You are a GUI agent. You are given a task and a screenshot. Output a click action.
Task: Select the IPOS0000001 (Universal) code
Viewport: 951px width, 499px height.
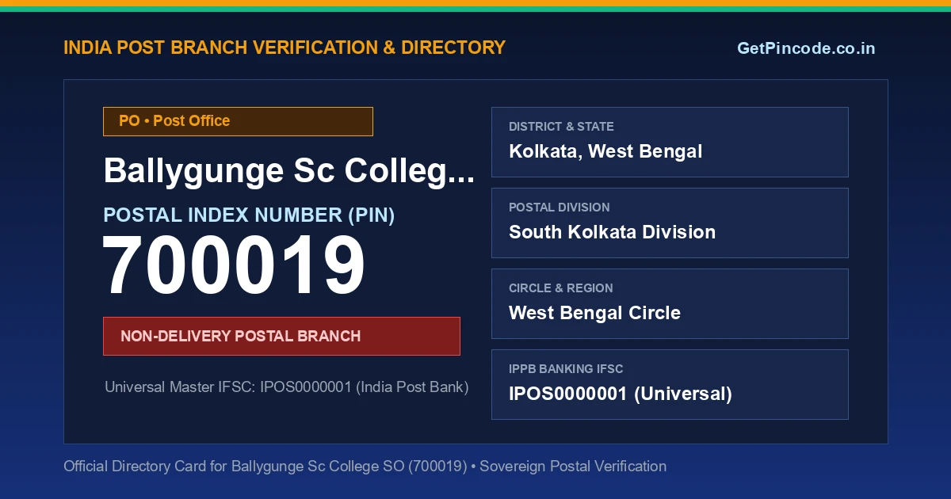621,394
